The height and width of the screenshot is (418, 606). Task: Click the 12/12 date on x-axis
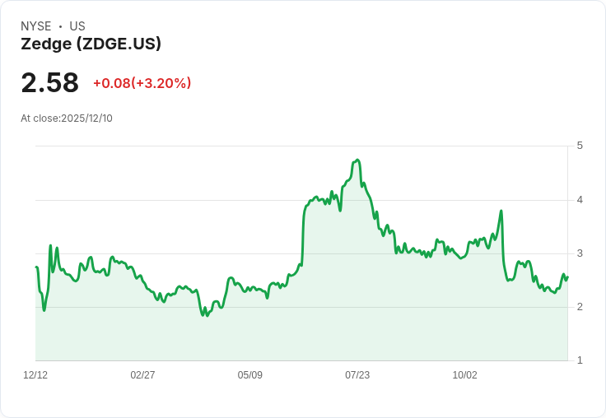(x=35, y=374)
